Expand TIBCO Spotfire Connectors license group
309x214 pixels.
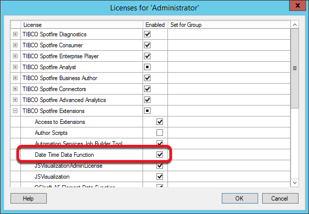(15, 89)
